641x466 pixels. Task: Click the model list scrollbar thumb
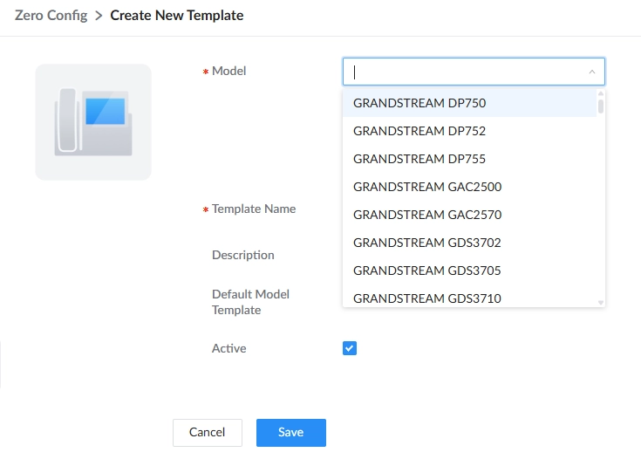tap(601, 106)
